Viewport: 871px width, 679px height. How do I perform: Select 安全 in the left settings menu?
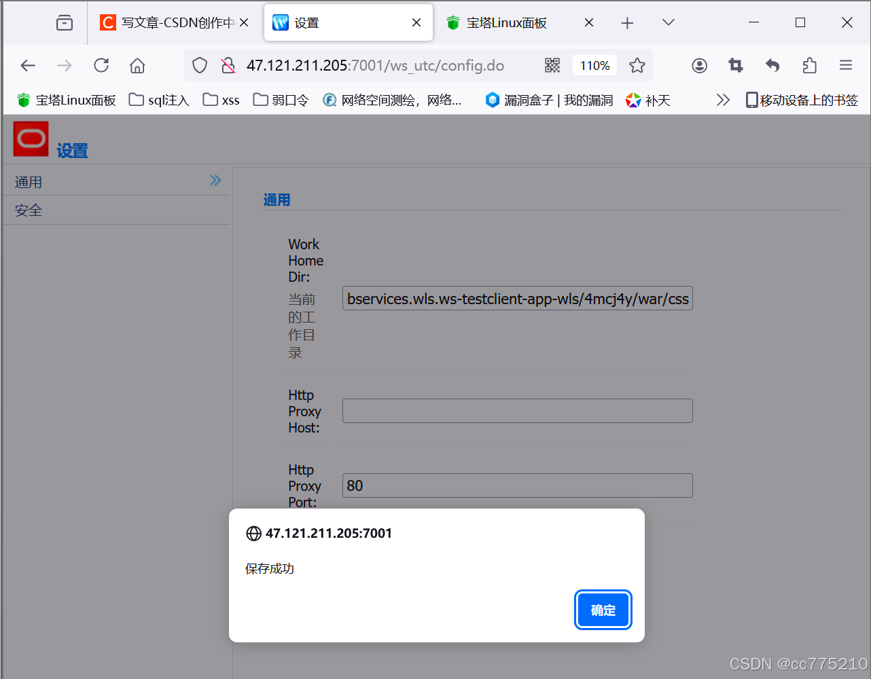point(116,210)
